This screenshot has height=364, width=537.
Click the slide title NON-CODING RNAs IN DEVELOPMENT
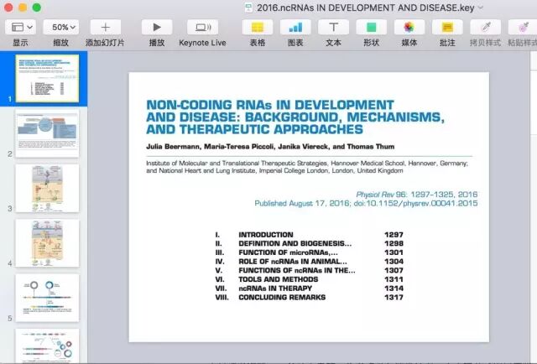point(270,105)
